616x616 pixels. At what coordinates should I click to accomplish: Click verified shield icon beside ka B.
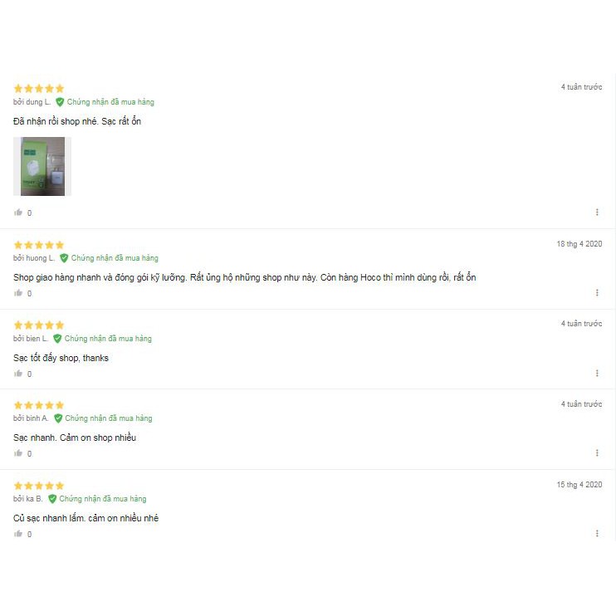tap(52, 499)
